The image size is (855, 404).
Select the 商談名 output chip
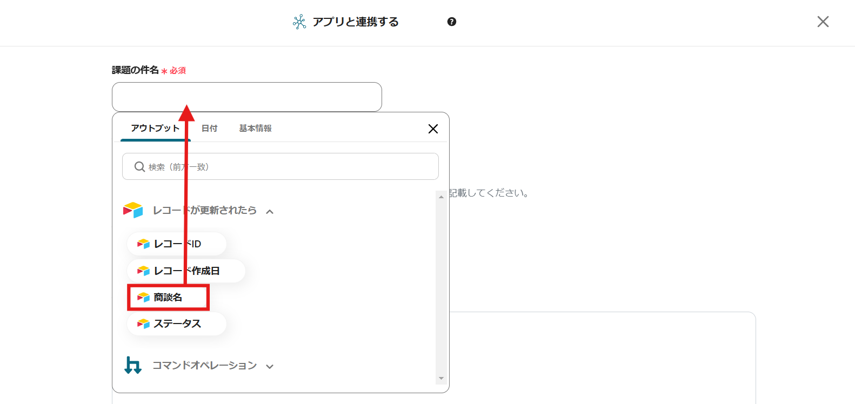tap(168, 298)
